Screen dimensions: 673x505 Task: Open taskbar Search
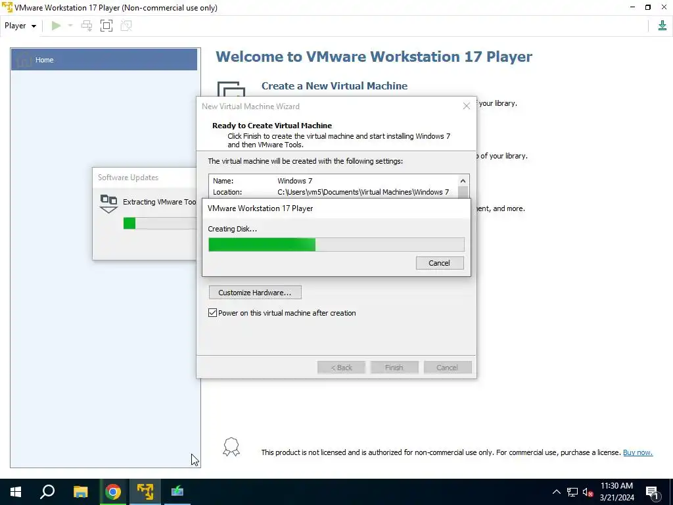point(47,492)
